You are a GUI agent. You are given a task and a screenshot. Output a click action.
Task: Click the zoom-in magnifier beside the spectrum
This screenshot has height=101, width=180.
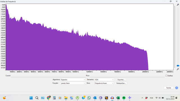[178, 5]
